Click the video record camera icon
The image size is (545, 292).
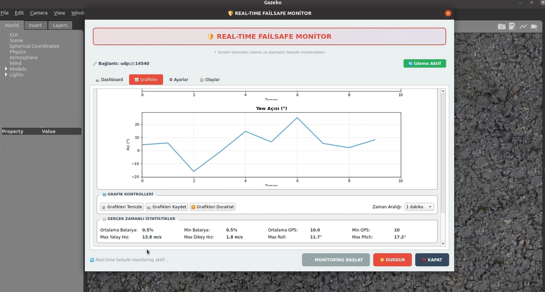coord(534,27)
